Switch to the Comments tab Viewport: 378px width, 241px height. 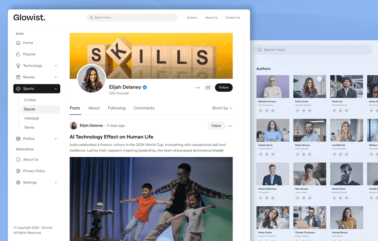coord(144,108)
